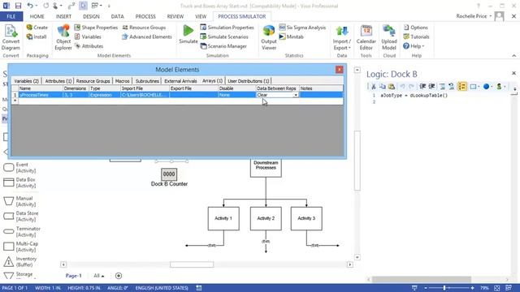520x292 pixels.
Task: Click the Install package button
Action: click(37, 36)
